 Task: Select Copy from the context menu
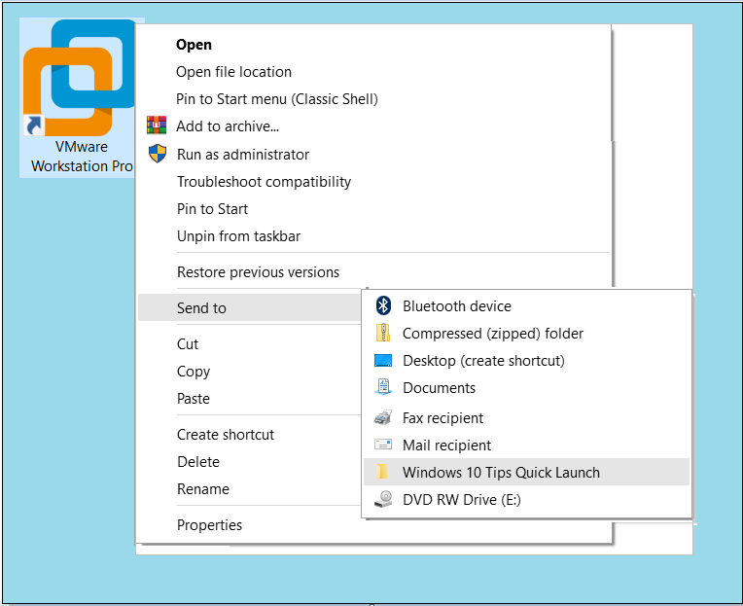pos(250,372)
